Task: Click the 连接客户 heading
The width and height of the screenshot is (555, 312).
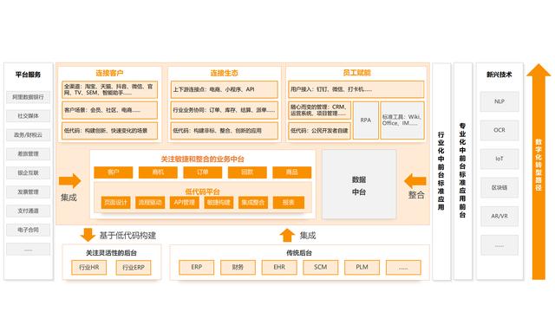Action: coord(109,73)
